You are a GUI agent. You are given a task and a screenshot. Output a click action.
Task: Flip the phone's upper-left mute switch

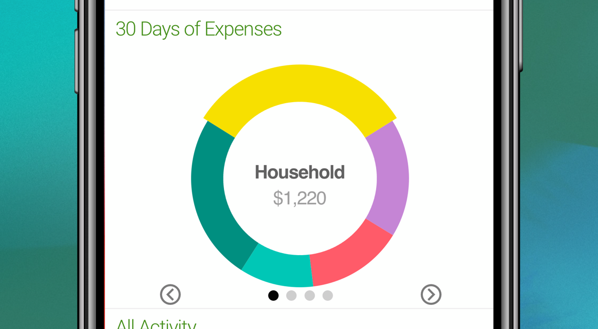77,5
